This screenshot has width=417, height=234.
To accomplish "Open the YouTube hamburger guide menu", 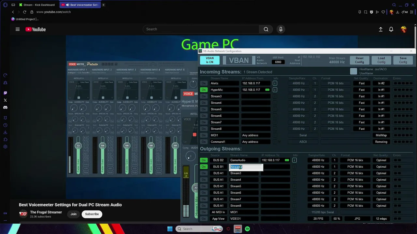I will tap(18, 29).
